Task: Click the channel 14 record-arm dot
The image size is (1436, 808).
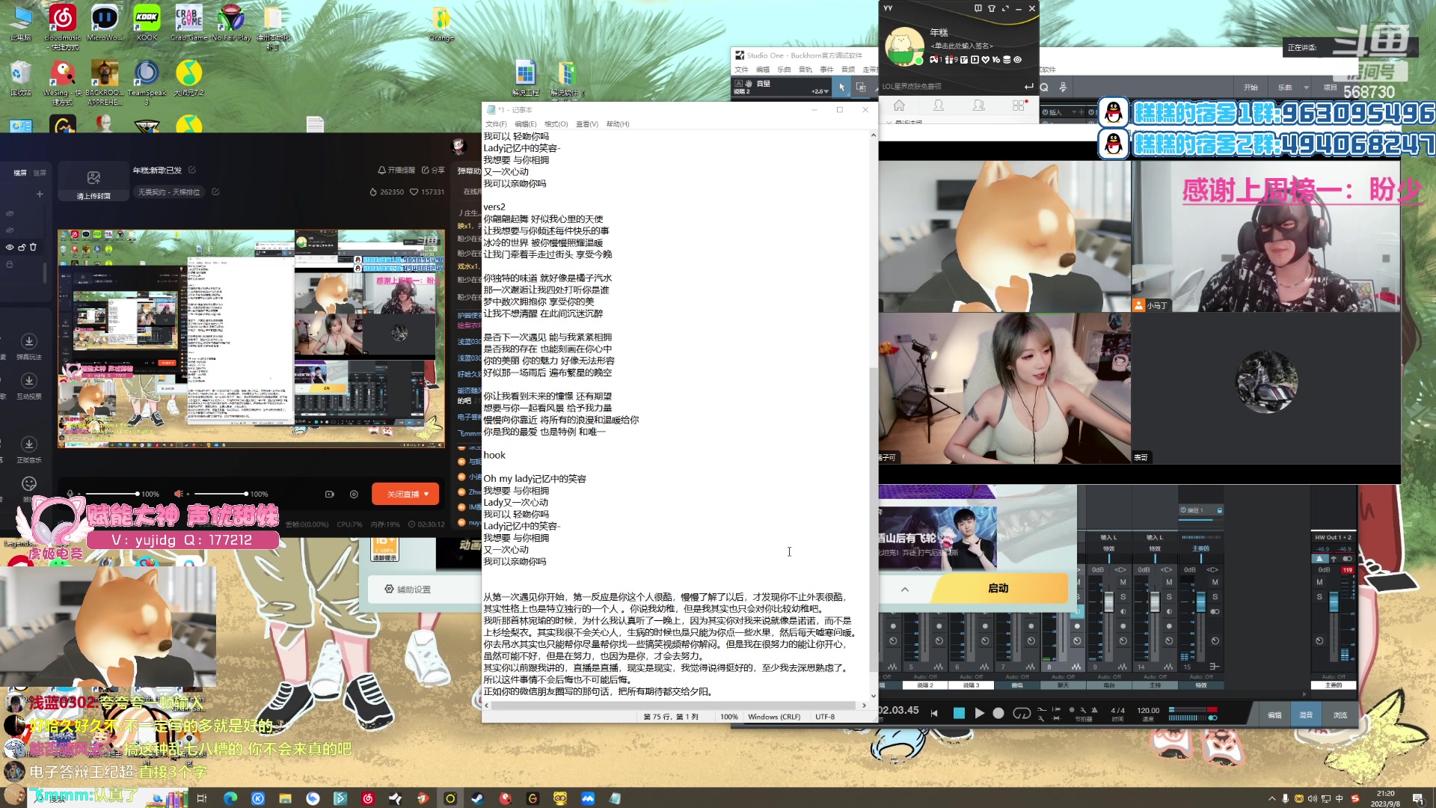Action: click(1169, 626)
